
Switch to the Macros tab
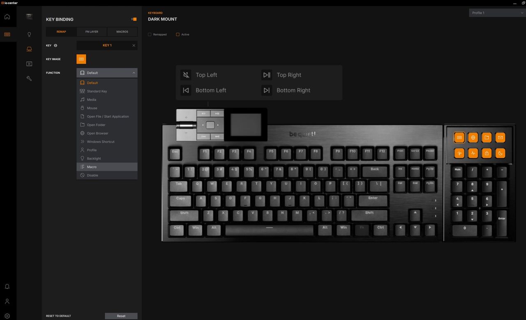point(122,32)
